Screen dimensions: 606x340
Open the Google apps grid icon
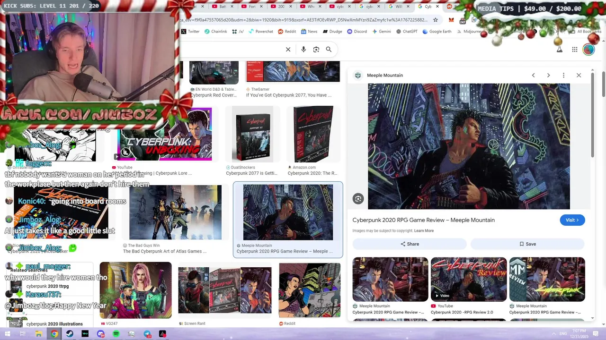click(x=574, y=50)
